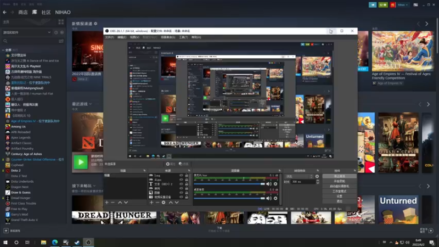Click the exit button in OBS controls
The height and width of the screenshot is (247, 439).
click(x=339, y=201)
